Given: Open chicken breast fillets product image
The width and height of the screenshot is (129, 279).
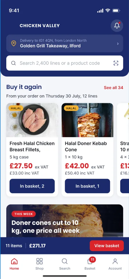Looking at the screenshot, I should 32,120.
